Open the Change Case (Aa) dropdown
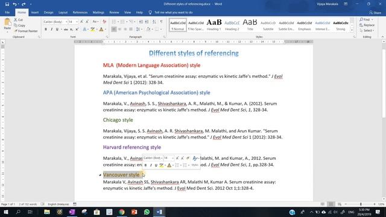The height and width of the screenshot is (217, 386). pos(95,22)
